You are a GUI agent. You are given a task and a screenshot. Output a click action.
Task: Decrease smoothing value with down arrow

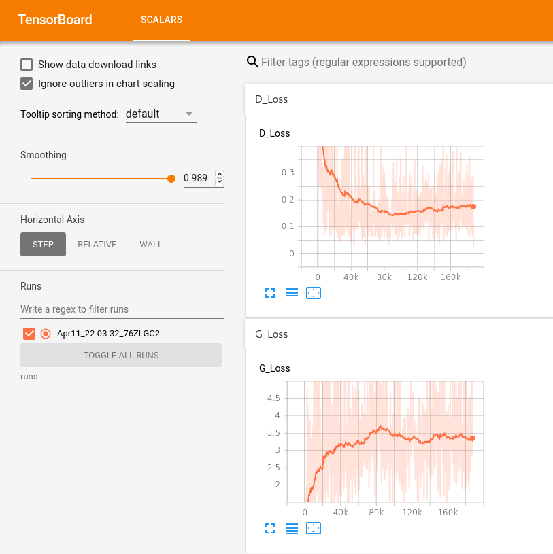click(219, 182)
